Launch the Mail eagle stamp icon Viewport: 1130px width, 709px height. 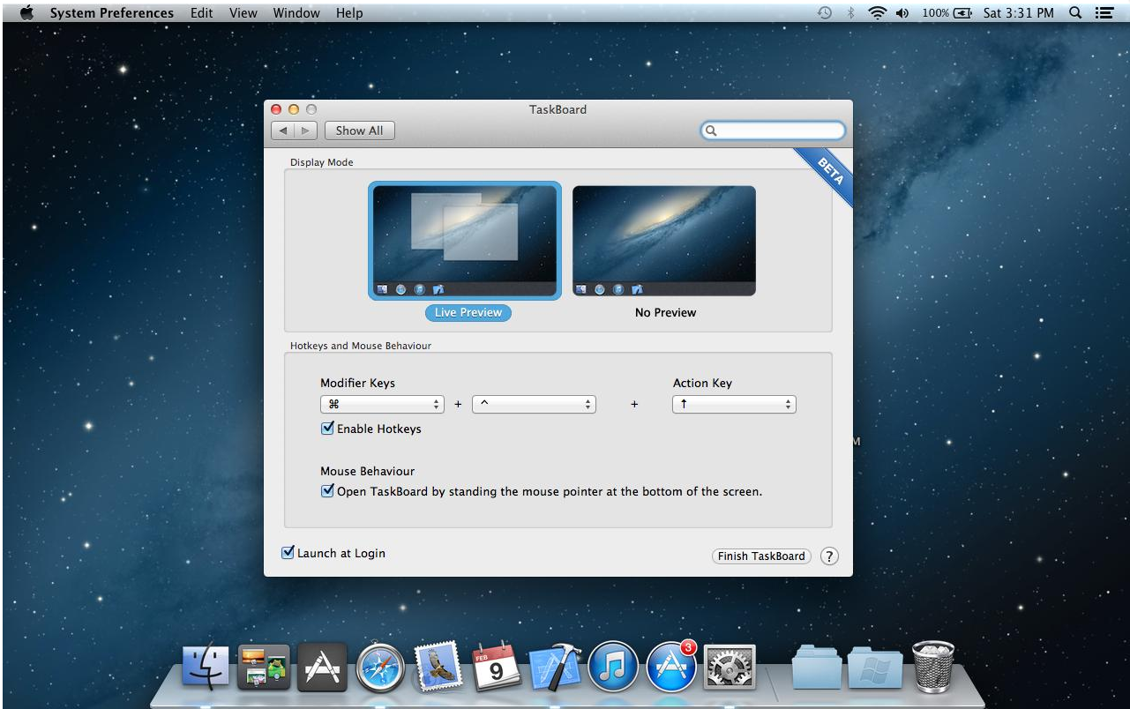438,666
